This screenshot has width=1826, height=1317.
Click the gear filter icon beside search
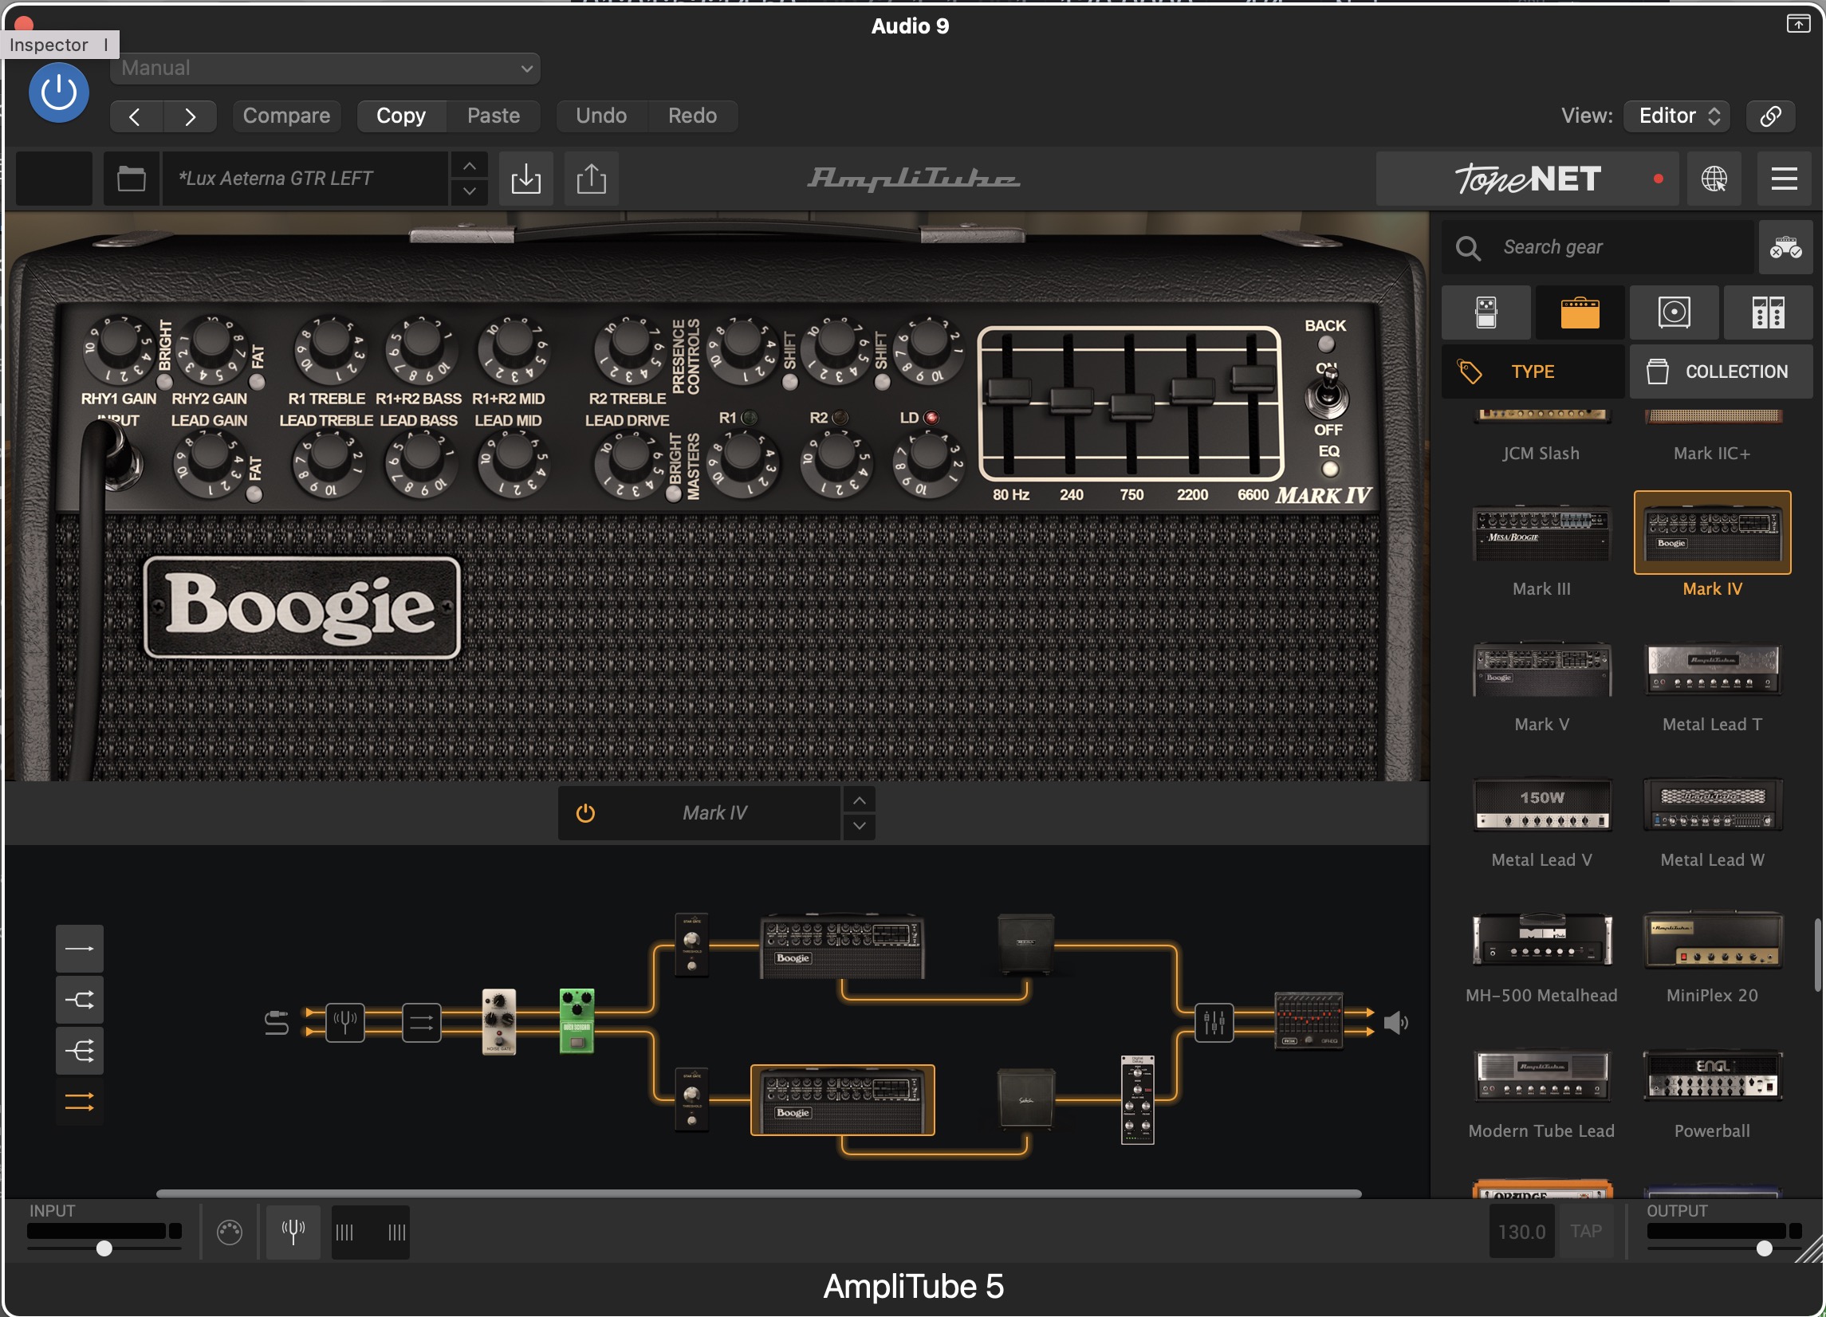(1785, 247)
